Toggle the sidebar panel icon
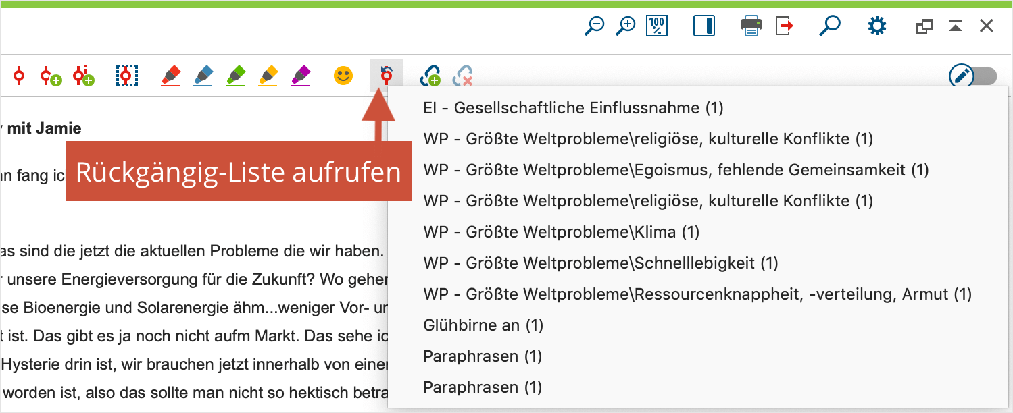Screen dimensions: 1013x413 coord(704,26)
